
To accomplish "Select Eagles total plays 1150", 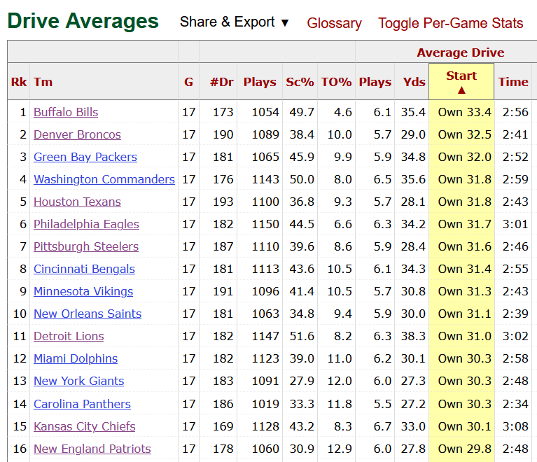I will point(265,224).
